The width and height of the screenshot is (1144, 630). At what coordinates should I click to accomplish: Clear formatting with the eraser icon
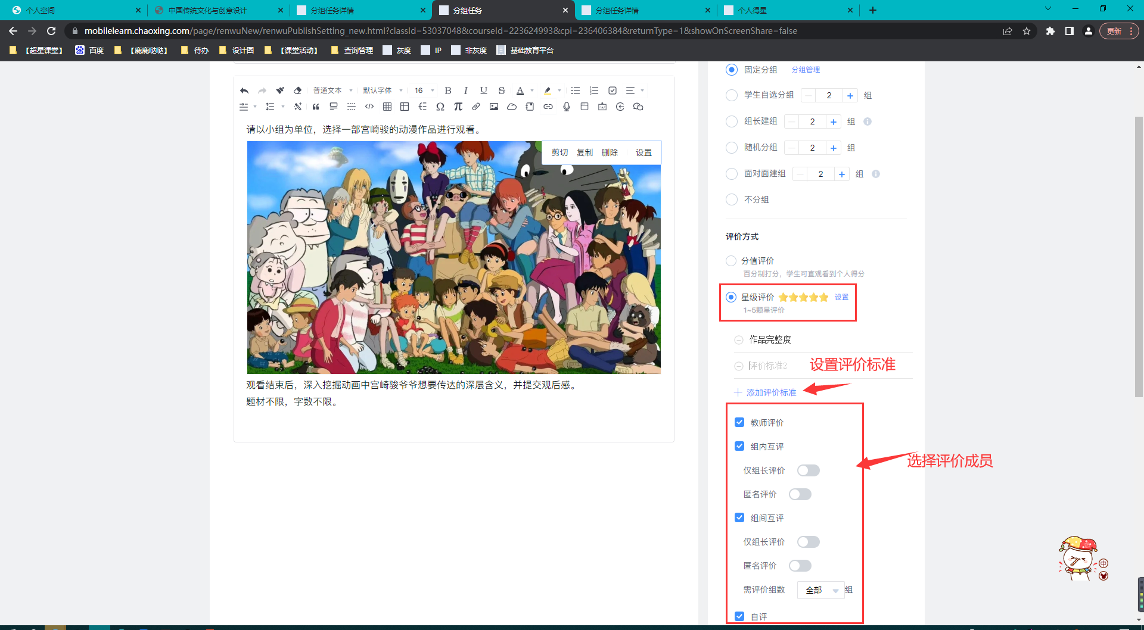pyautogui.click(x=298, y=91)
